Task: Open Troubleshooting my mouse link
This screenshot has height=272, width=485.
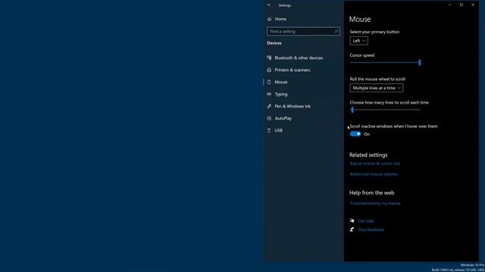Action: click(x=375, y=203)
